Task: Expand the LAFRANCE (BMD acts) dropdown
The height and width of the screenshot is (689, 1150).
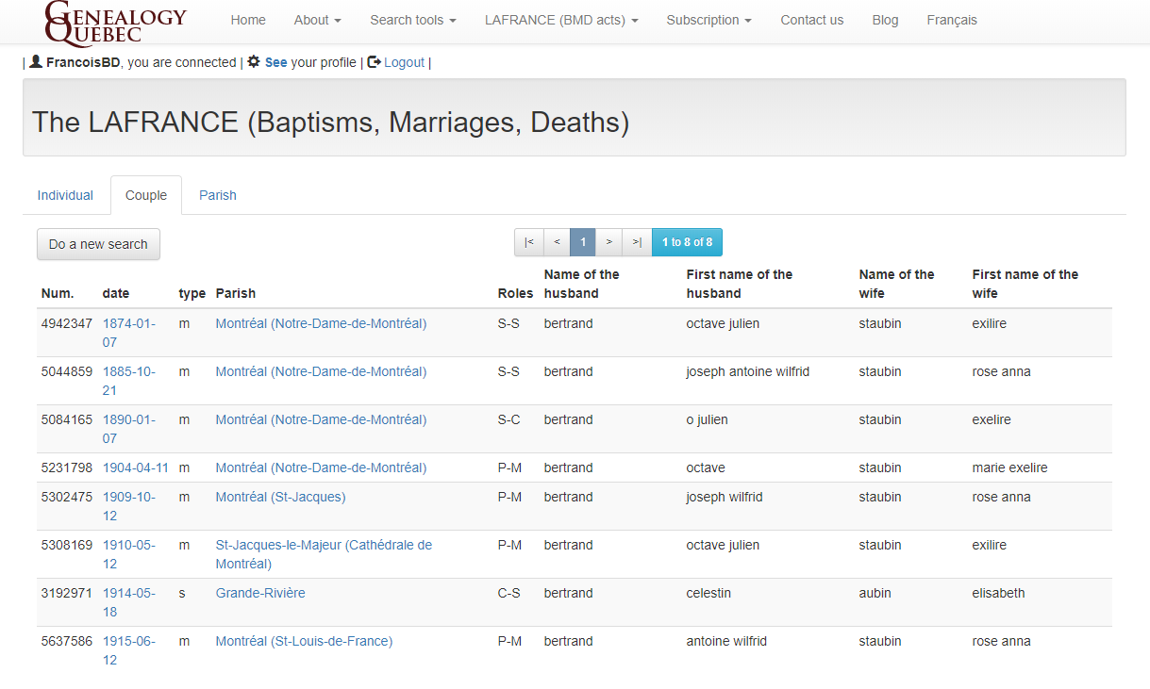Action: pyautogui.click(x=561, y=20)
